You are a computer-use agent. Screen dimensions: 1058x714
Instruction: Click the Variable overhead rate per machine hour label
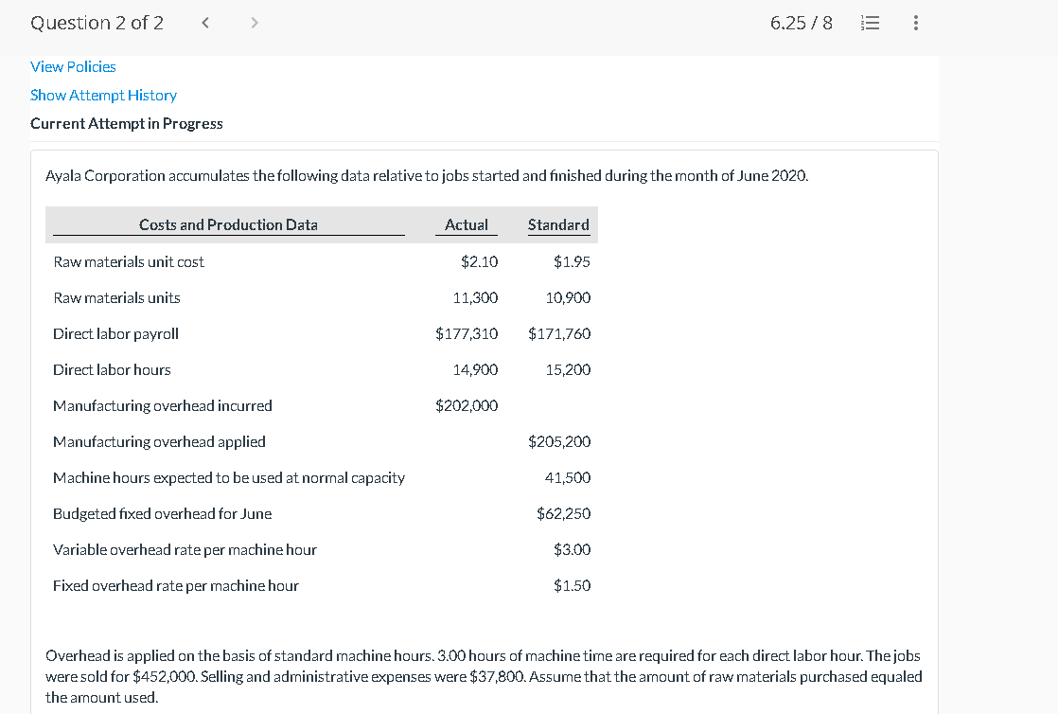[x=185, y=550]
